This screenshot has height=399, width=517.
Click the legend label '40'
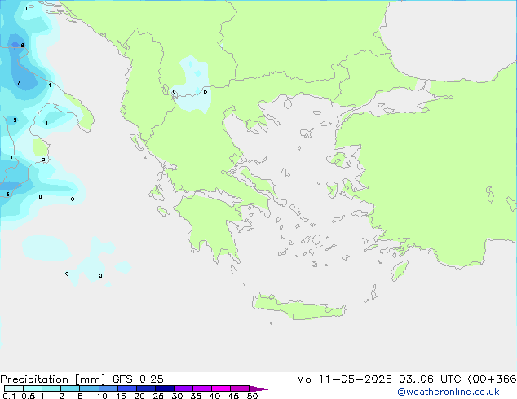[x=214, y=396]
